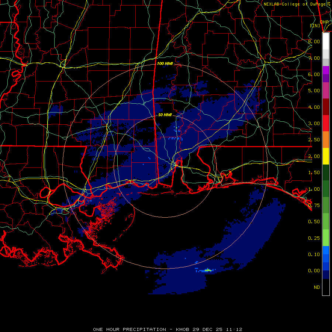Click the 4.00 legend value
Image resolution: width=332 pixels, height=332 pixels.
(314, 107)
